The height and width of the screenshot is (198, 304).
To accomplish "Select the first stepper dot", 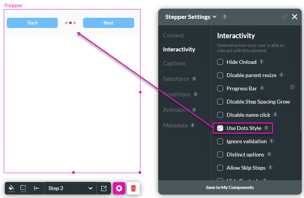I will [x=66, y=23].
